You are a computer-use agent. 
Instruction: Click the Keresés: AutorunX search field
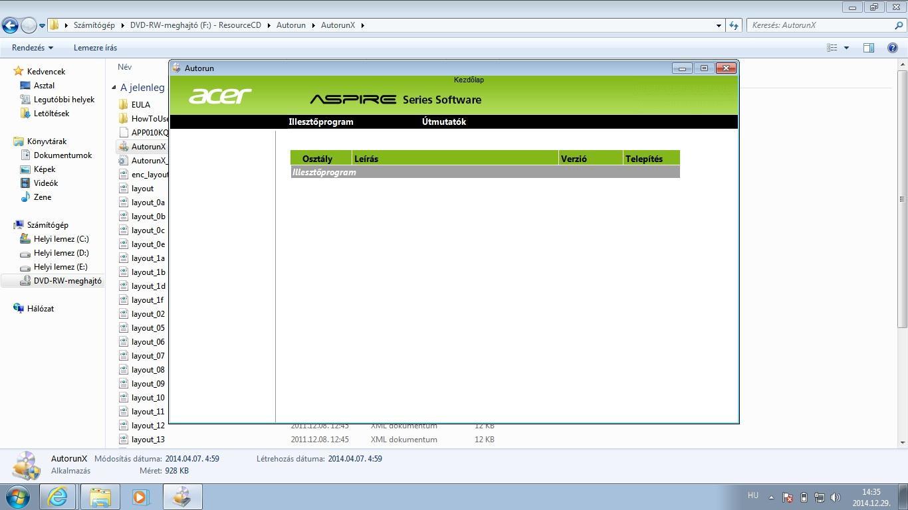(821, 25)
